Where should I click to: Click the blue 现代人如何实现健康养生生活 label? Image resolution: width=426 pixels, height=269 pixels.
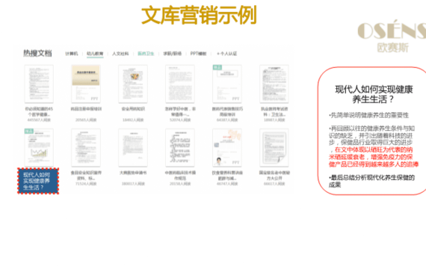point(38,181)
